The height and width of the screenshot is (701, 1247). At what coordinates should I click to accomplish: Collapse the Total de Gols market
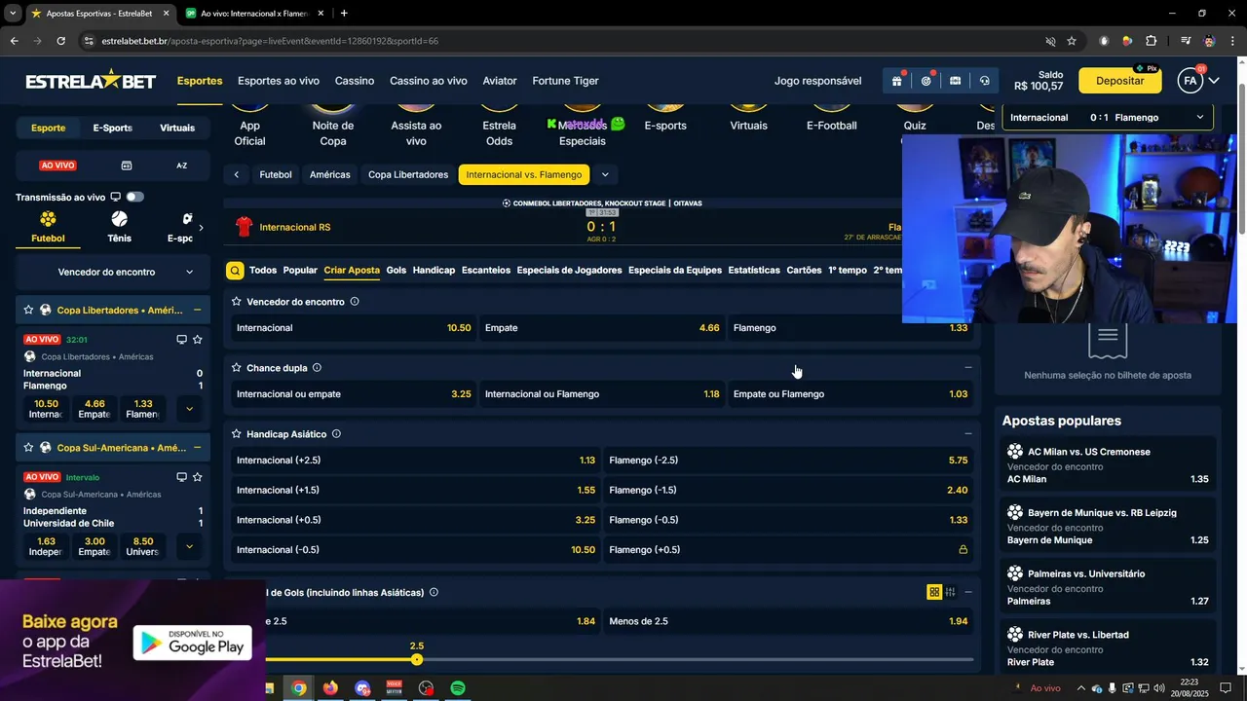click(x=967, y=592)
